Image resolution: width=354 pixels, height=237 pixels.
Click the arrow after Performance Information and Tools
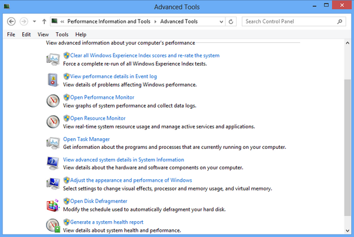pyautogui.click(x=155, y=22)
